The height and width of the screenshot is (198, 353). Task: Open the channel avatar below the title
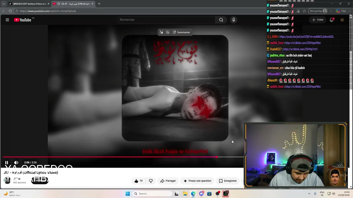(7, 180)
